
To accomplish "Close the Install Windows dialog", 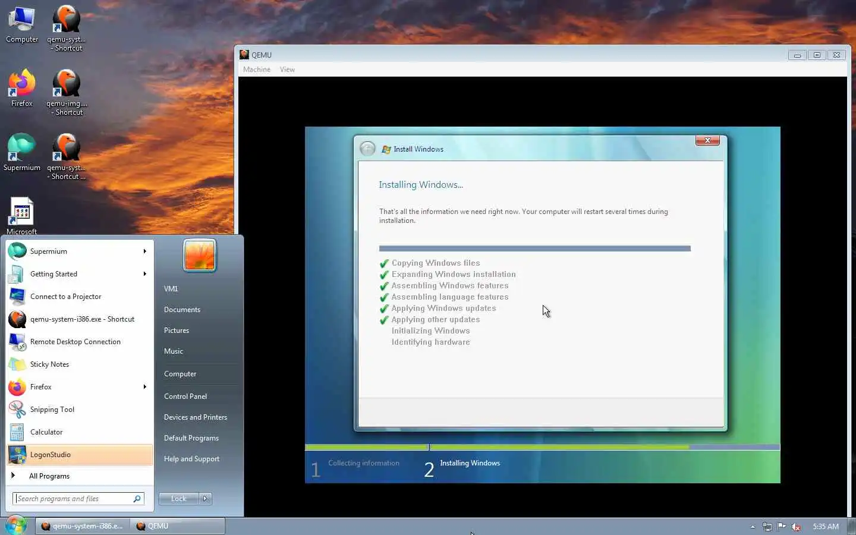I will [x=707, y=140].
